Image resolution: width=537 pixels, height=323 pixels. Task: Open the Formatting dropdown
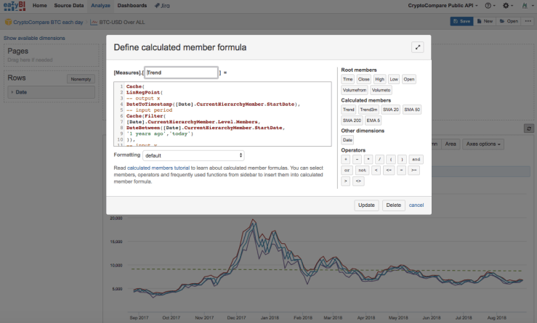click(x=193, y=155)
